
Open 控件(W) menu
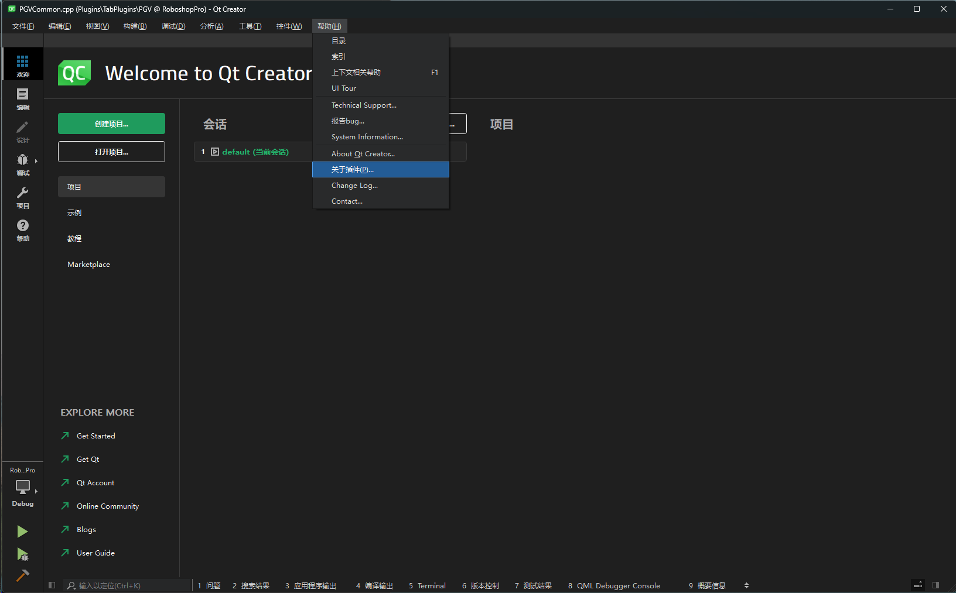click(x=289, y=26)
